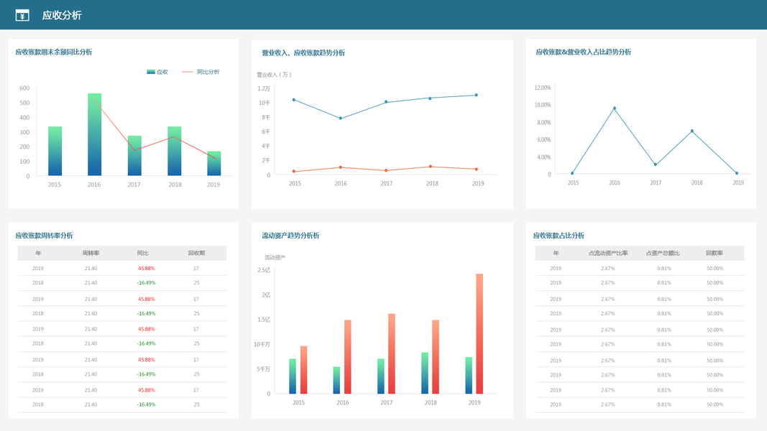Select the tall red 2019 bar in 流动资产 chart
Image resolution: width=767 pixels, height=431 pixels.
(479, 334)
